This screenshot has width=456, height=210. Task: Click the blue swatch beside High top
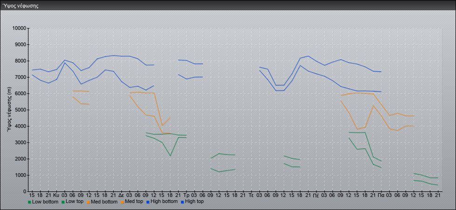click(182, 202)
